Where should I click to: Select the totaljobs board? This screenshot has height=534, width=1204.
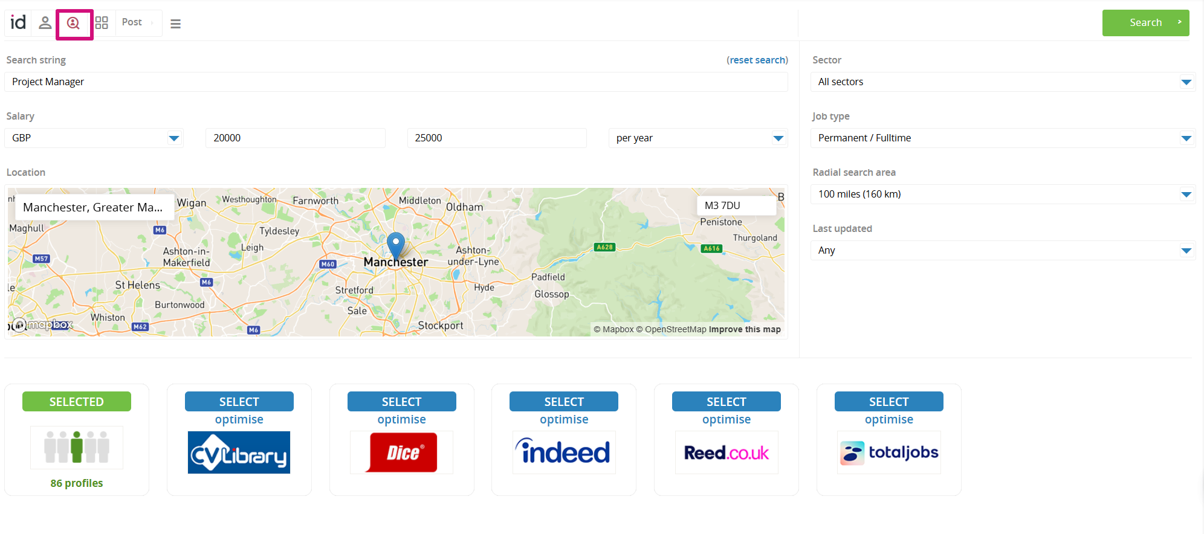pyautogui.click(x=889, y=402)
